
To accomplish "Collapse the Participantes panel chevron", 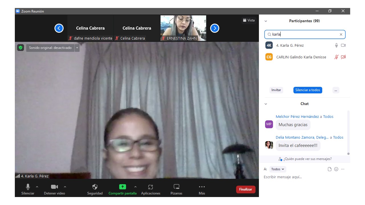I will [x=266, y=21].
